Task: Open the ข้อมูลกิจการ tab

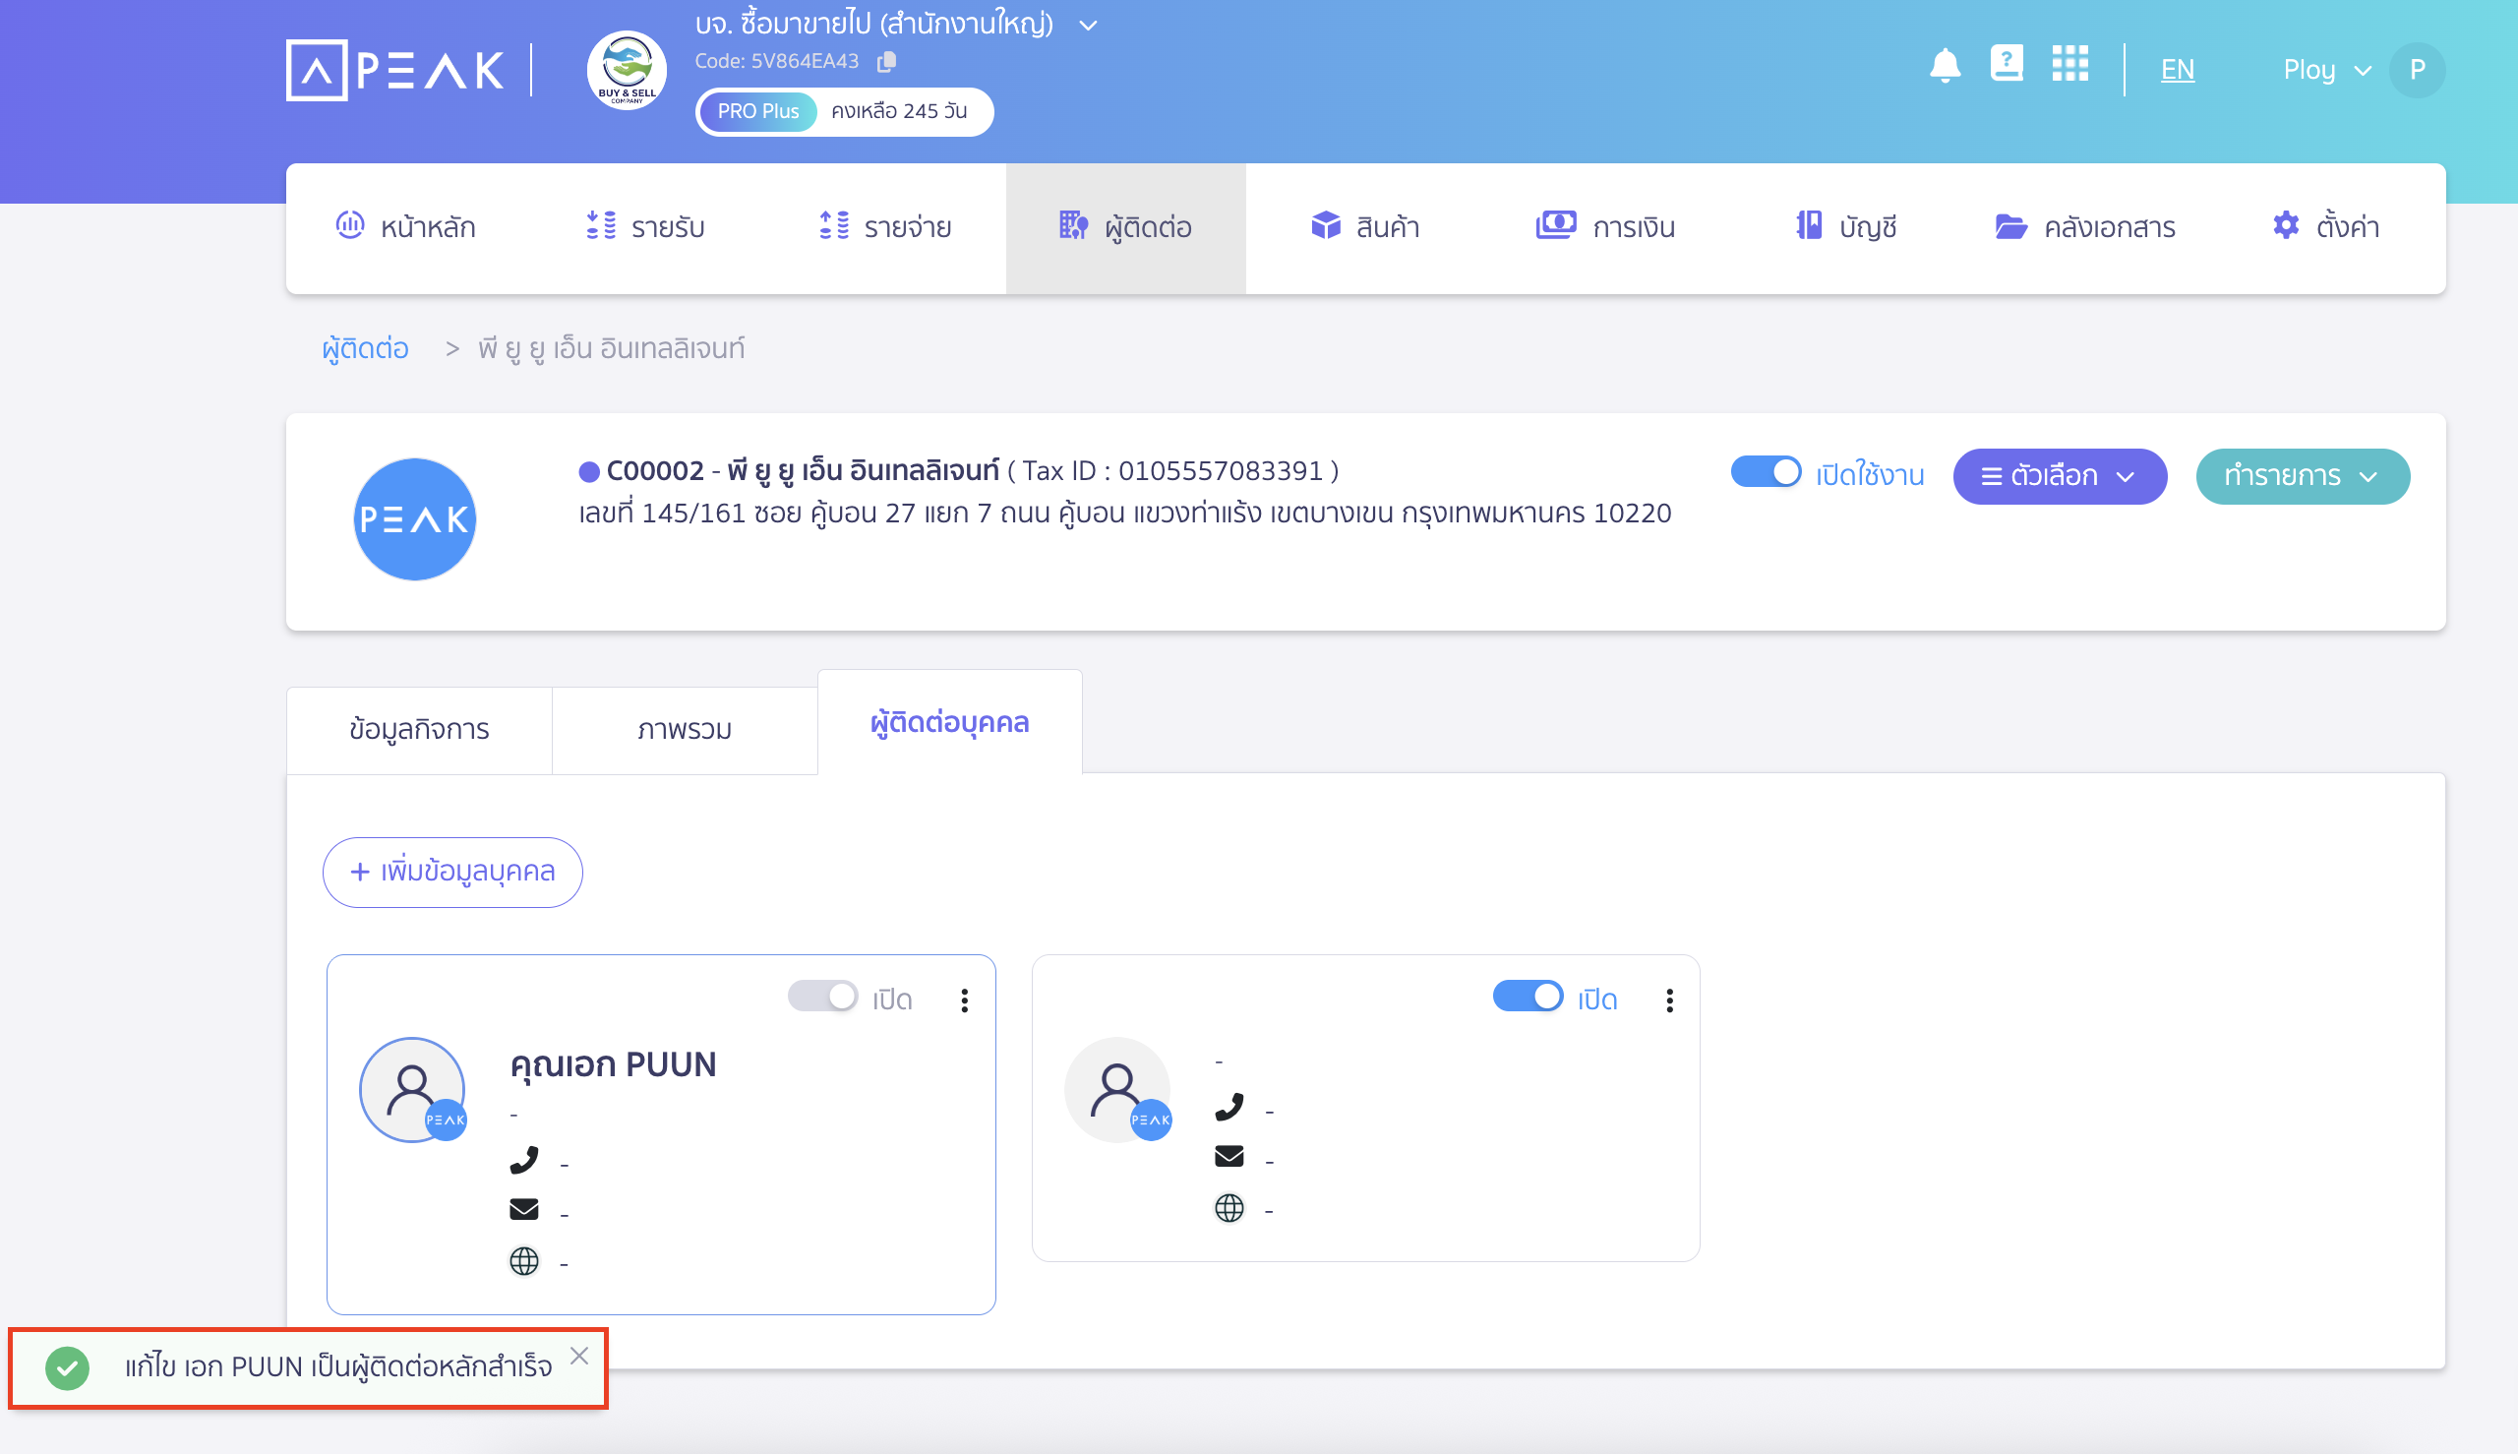Action: (418, 730)
